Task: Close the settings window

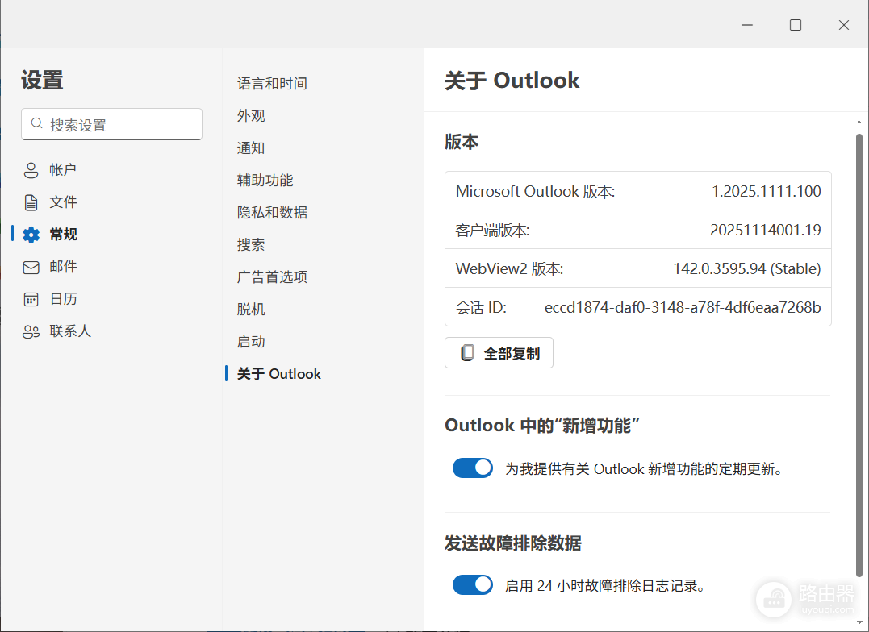Action: coord(843,25)
